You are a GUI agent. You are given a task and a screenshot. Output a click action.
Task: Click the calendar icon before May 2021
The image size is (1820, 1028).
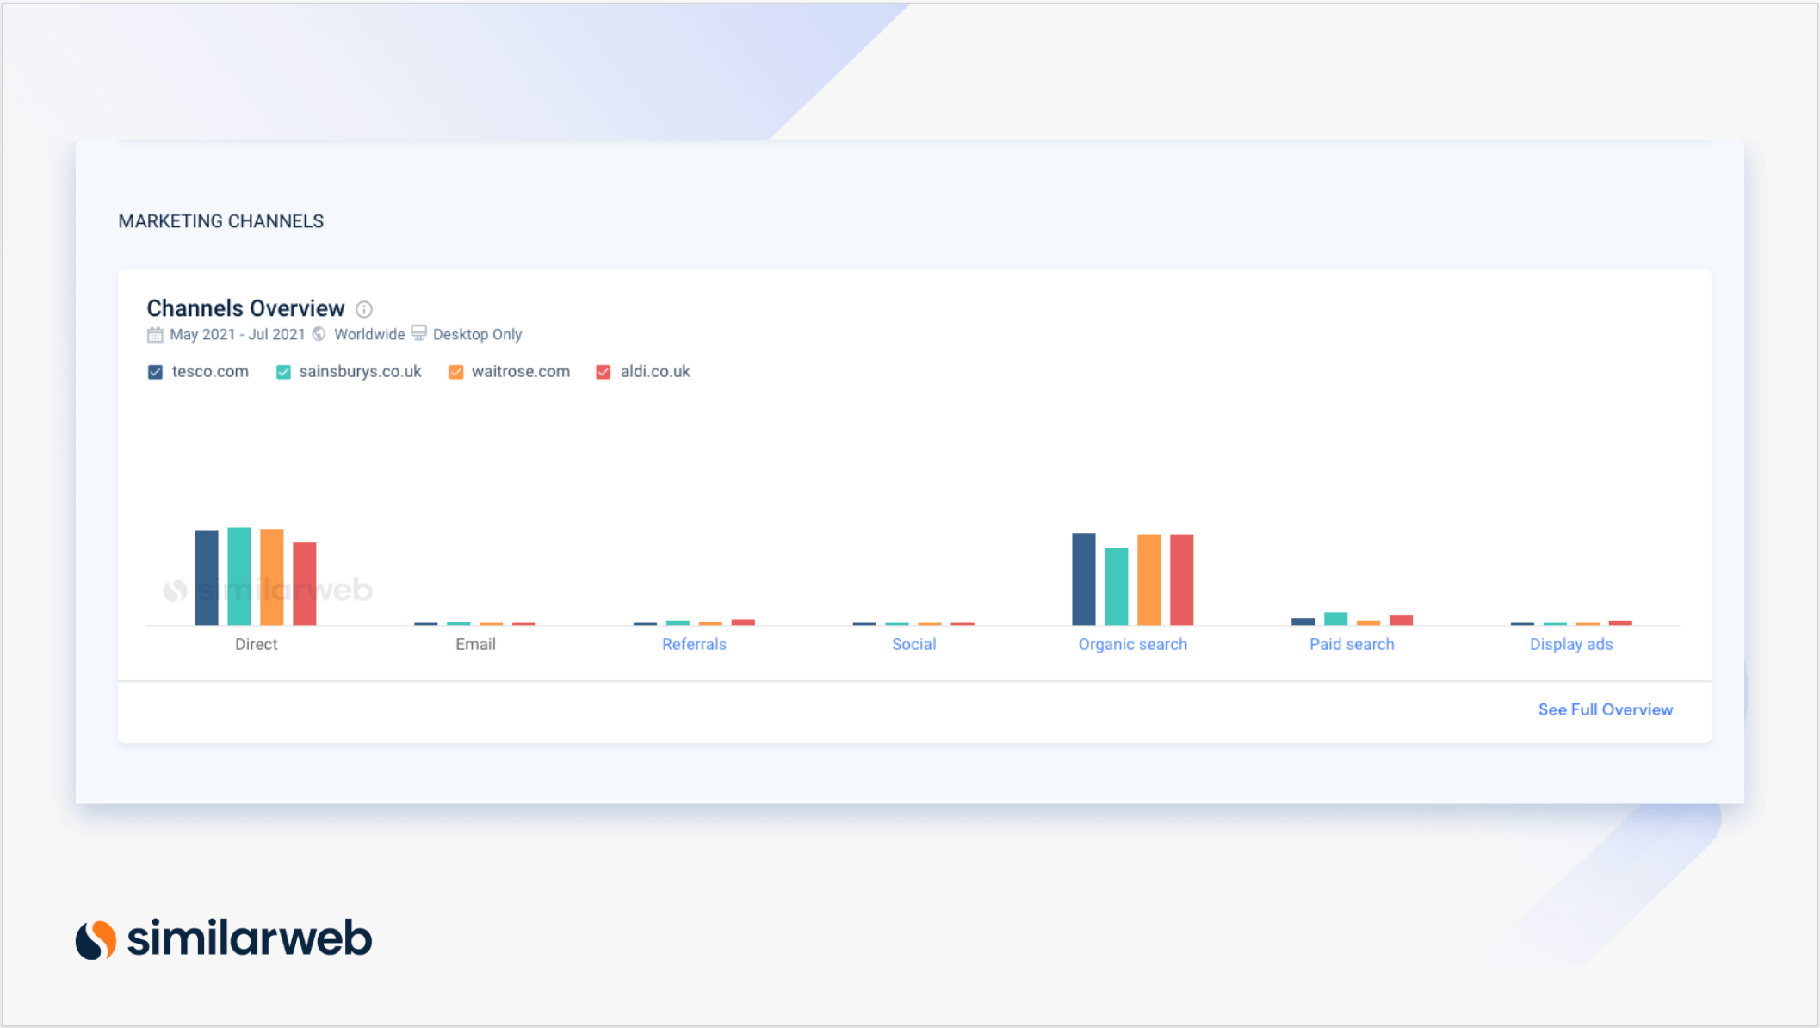point(155,335)
